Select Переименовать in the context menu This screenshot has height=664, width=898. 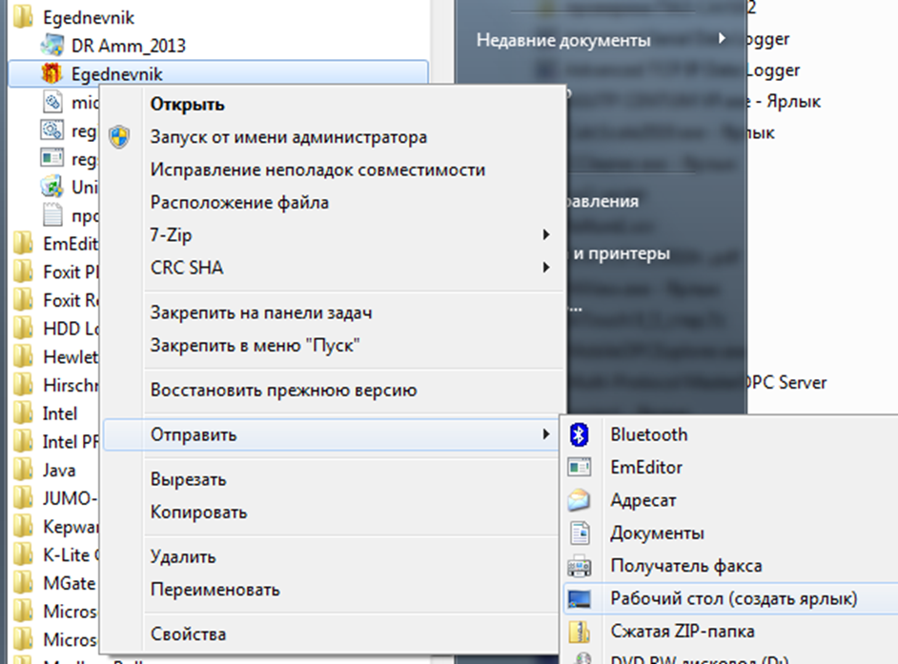pyautogui.click(x=215, y=590)
